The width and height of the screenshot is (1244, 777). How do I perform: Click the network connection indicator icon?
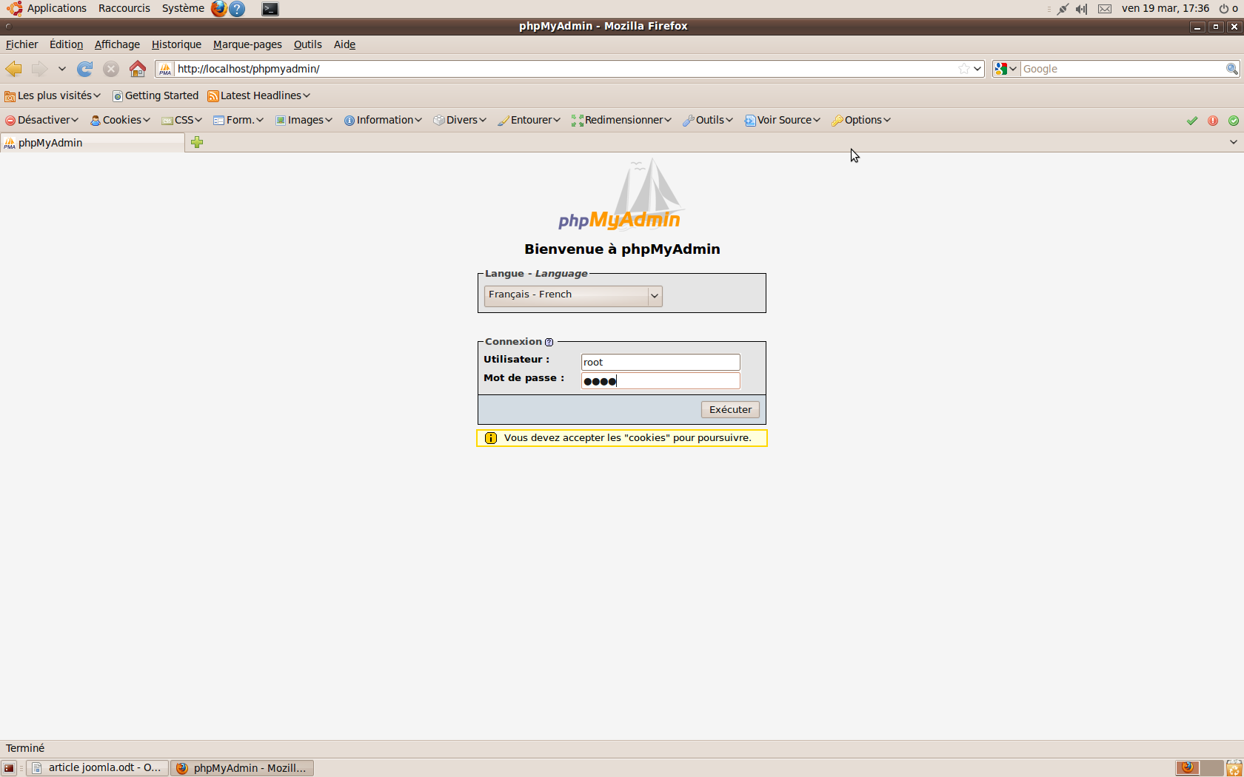(x=1063, y=9)
